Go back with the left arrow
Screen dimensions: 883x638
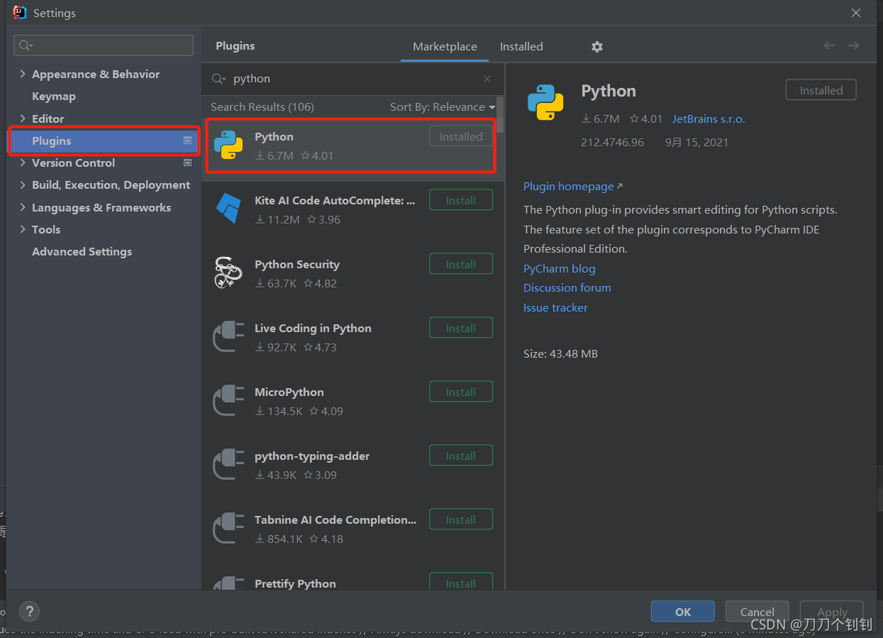pyautogui.click(x=829, y=45)
